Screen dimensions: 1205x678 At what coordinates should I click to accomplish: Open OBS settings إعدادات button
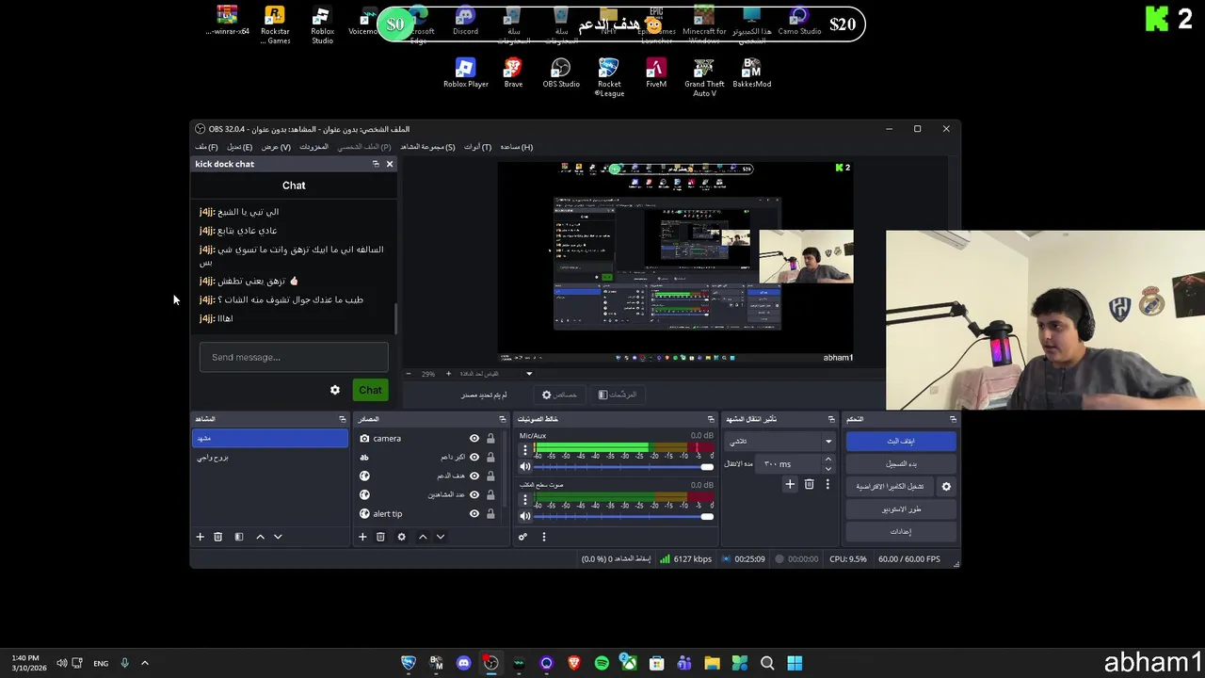pyautogui.click(x=901, y=532)
